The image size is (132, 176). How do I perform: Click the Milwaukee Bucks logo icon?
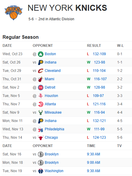click(x=41, y=112)
